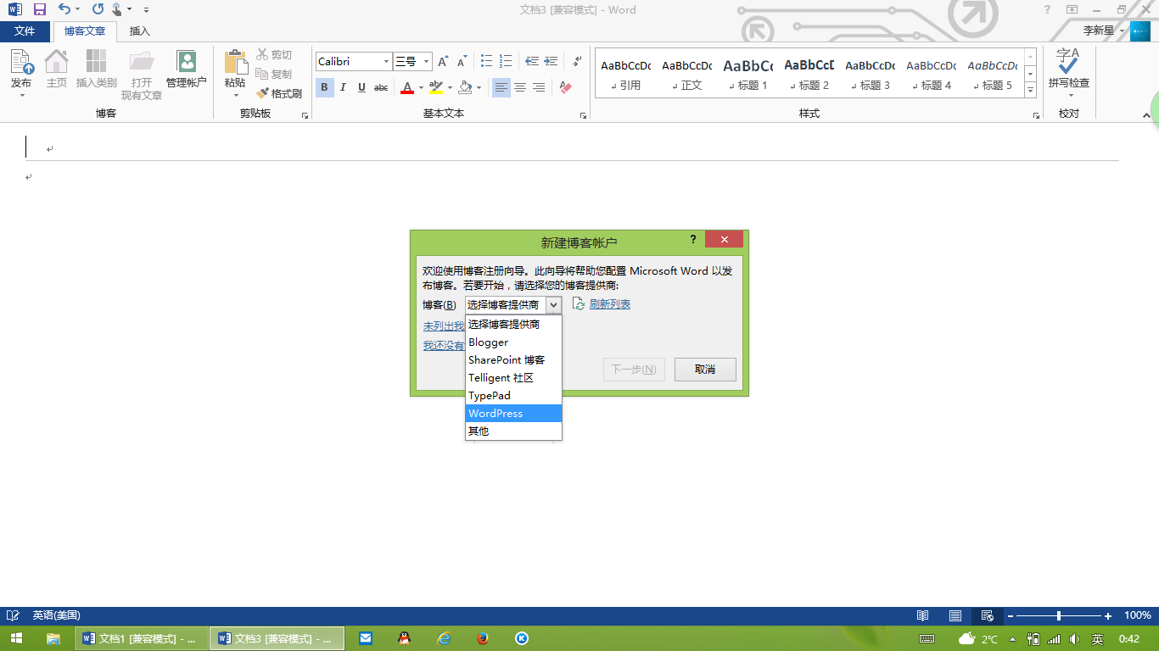
Task: Click the Help question mark in Word title bar
Action: point(1047,9)
